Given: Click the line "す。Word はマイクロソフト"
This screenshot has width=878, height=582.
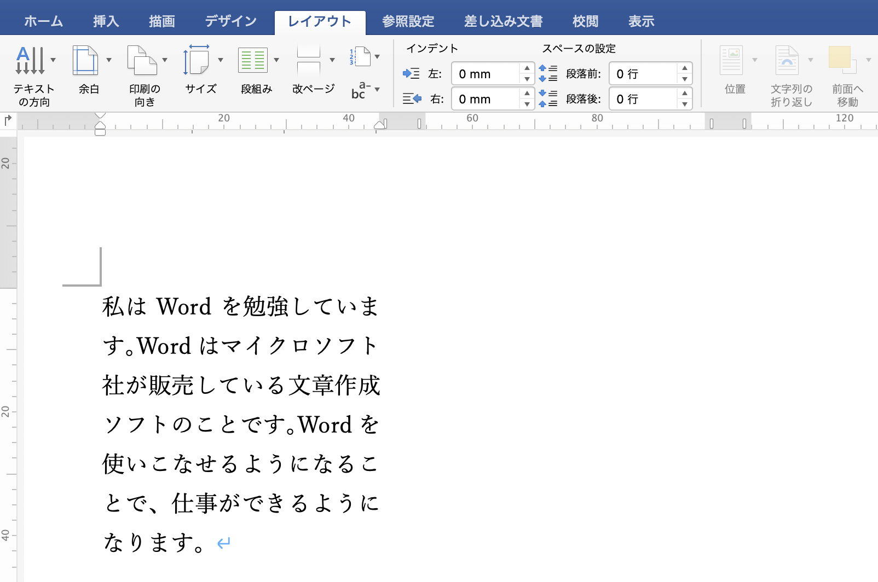Looking at the screenshot, I should coord(241,346).
